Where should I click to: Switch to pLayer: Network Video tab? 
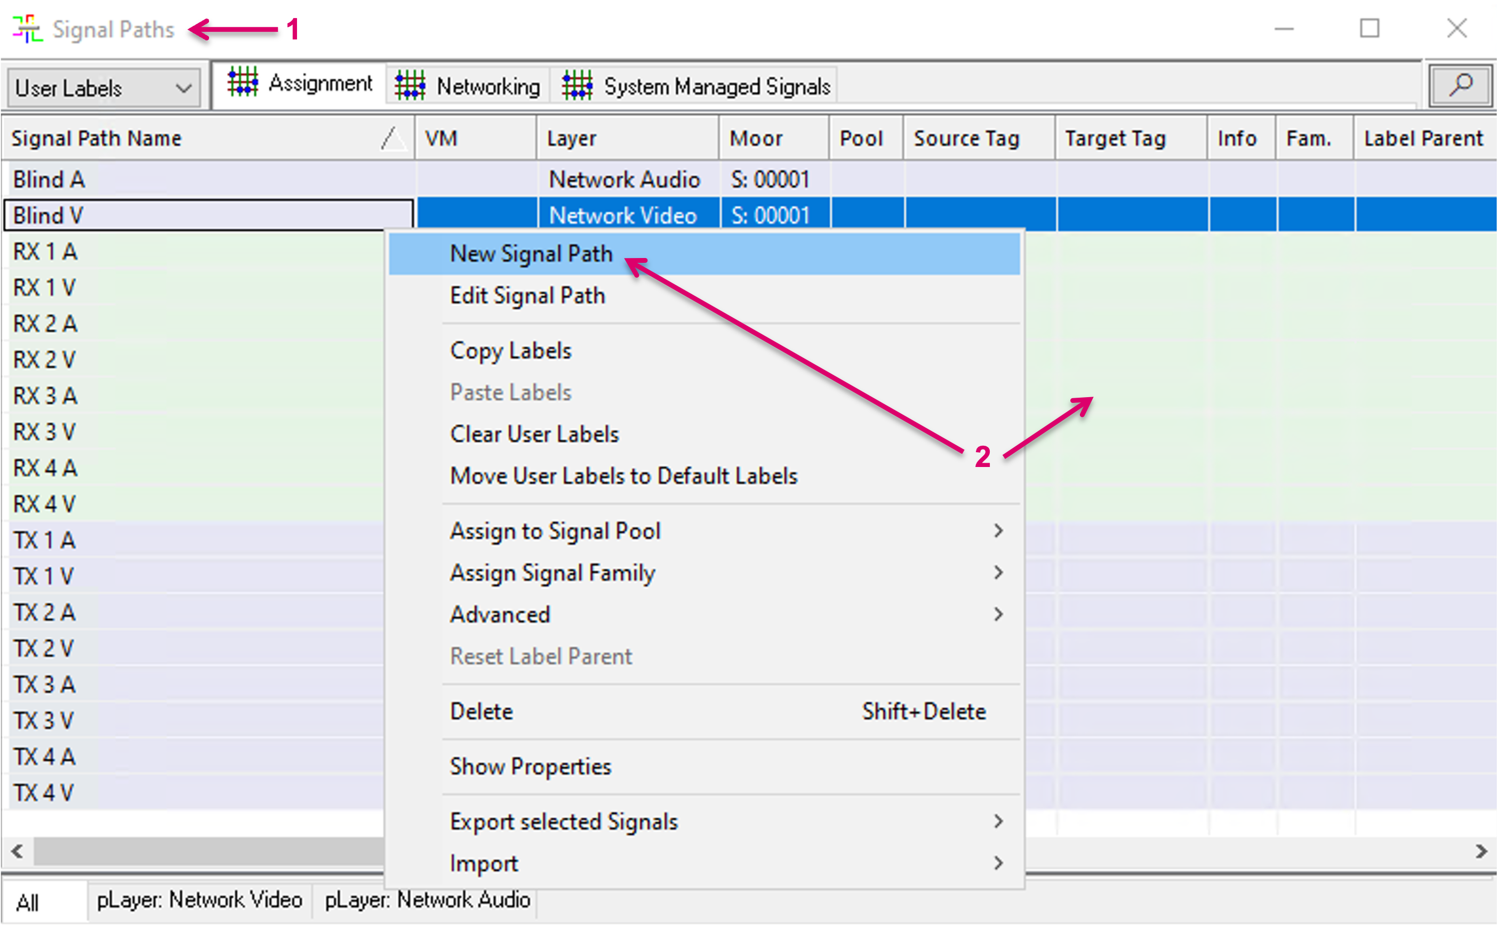[199, 900]
